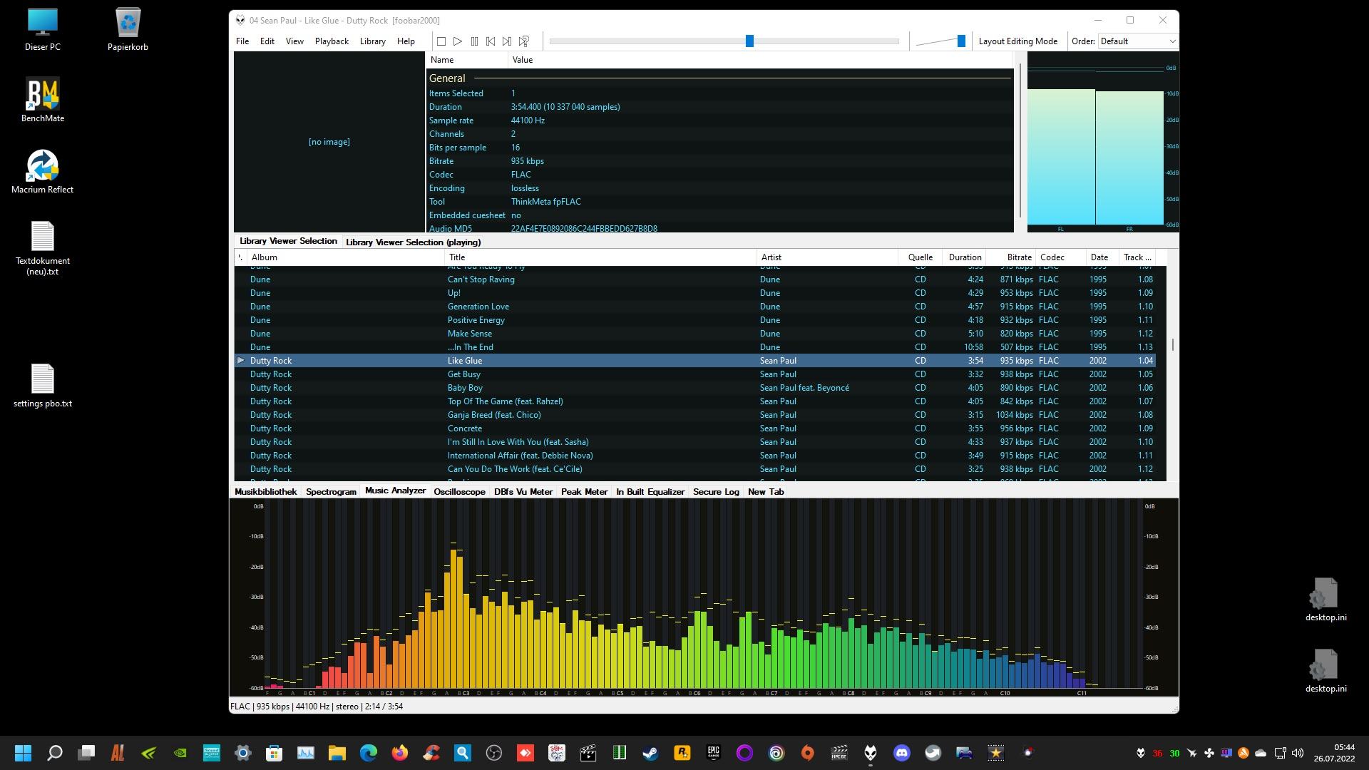Screen dimensions: 1369x770
Task: Click the Pause button in toolbar
Action: pyautogui.click(x=474, y=41)
